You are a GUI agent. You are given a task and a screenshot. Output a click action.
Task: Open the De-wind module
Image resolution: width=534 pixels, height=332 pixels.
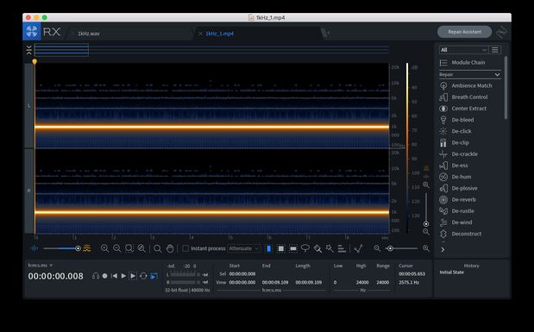pos(455,222)
